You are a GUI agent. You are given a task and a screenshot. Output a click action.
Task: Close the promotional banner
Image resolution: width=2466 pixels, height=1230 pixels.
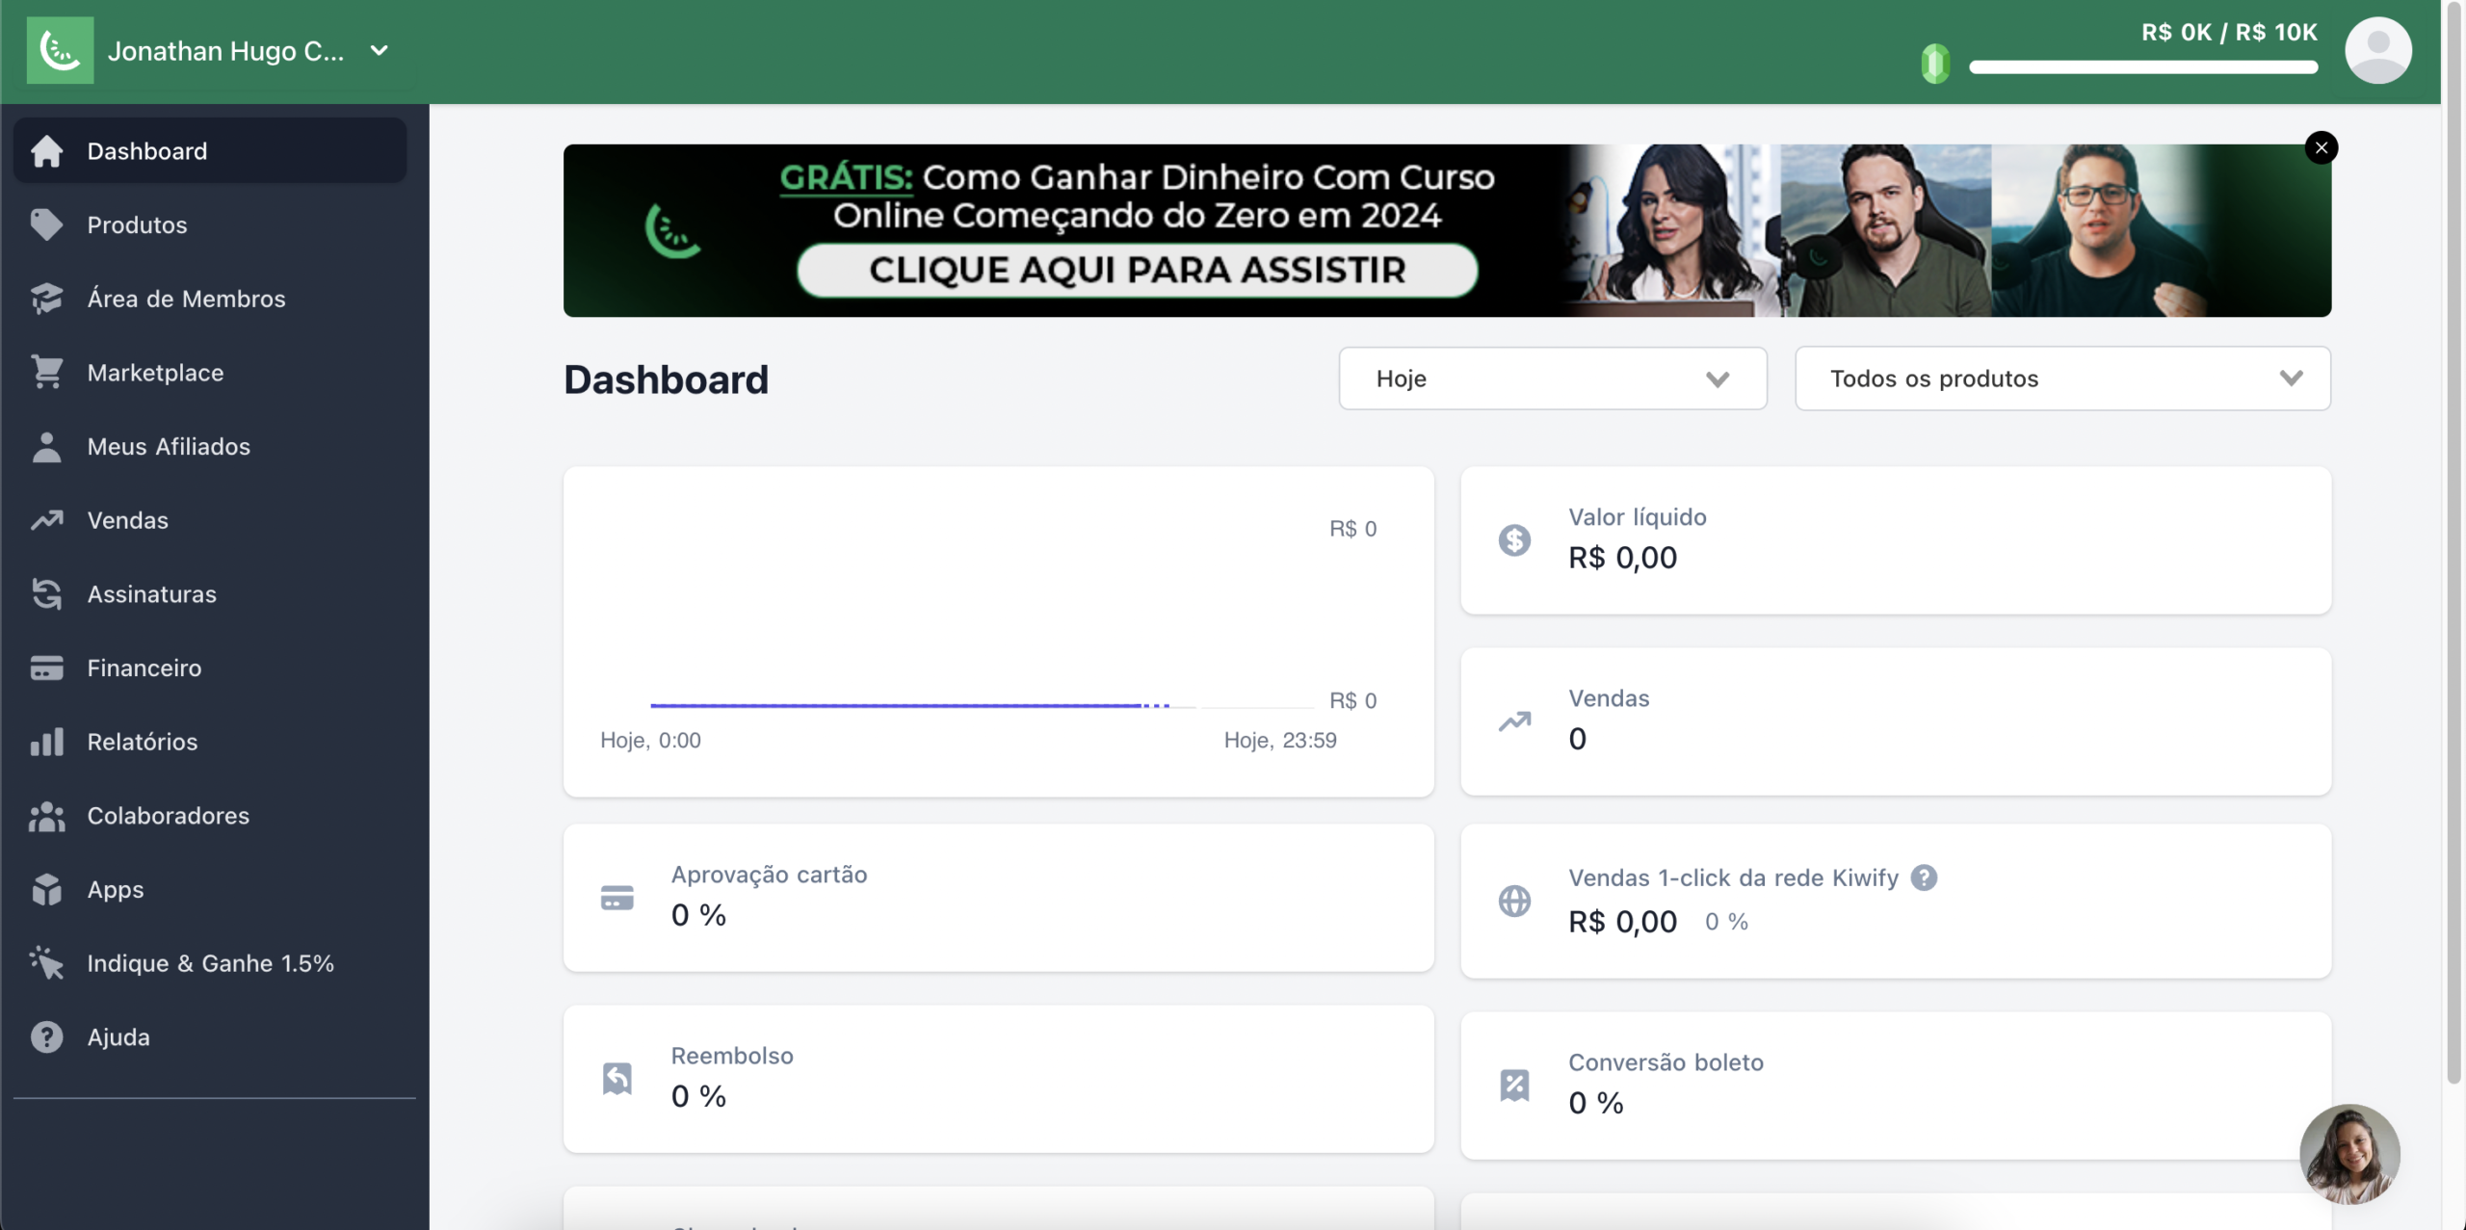[x=2322, y=146]
